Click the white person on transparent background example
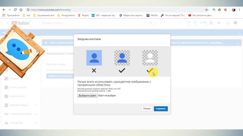Screen dimensions: 243x136 click(x=150, y=58)
